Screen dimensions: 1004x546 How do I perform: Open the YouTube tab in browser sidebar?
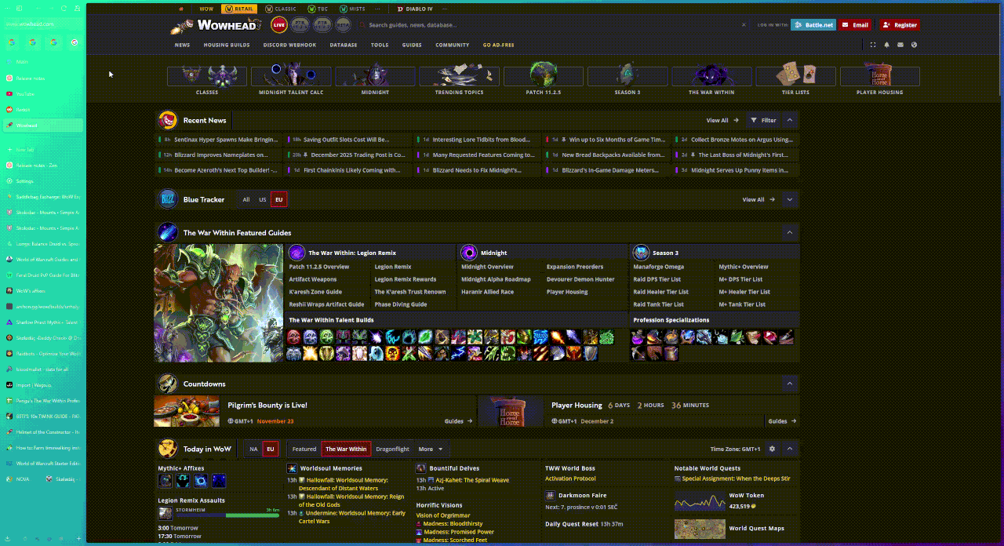point(42,94)
